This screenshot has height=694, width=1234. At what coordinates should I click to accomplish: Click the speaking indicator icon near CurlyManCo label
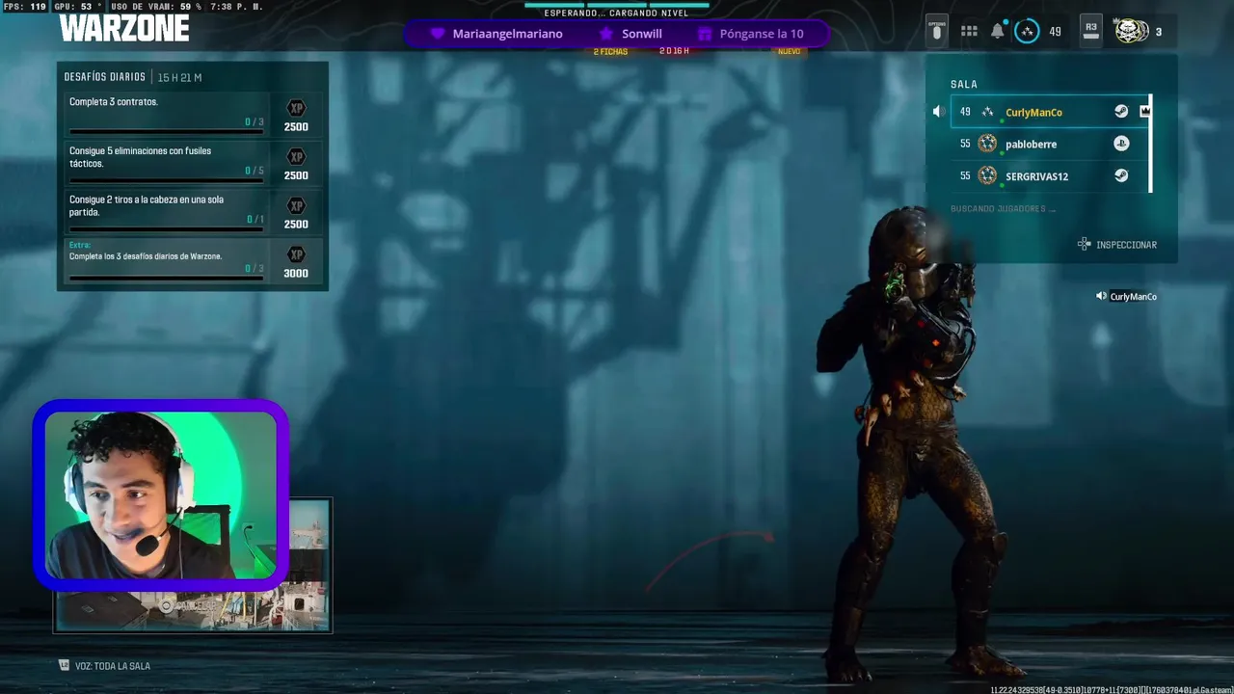(x=1101, y=296)
